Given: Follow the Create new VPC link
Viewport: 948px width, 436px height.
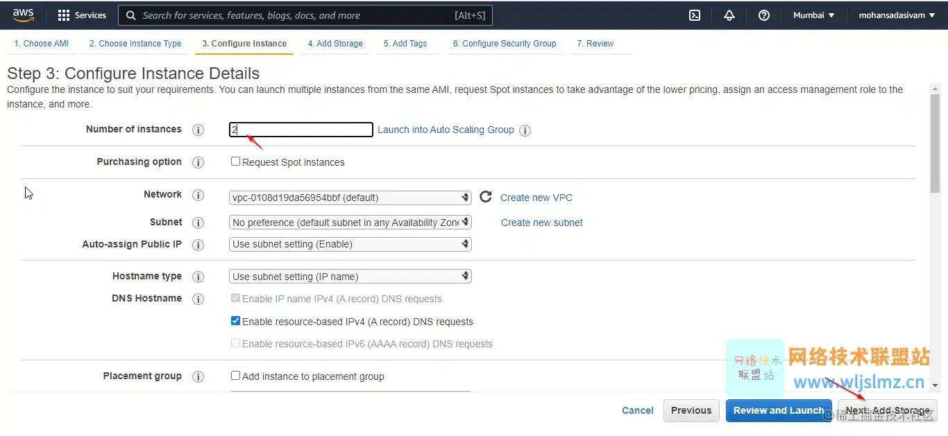Looking at the screenshot, I should 536,198.
